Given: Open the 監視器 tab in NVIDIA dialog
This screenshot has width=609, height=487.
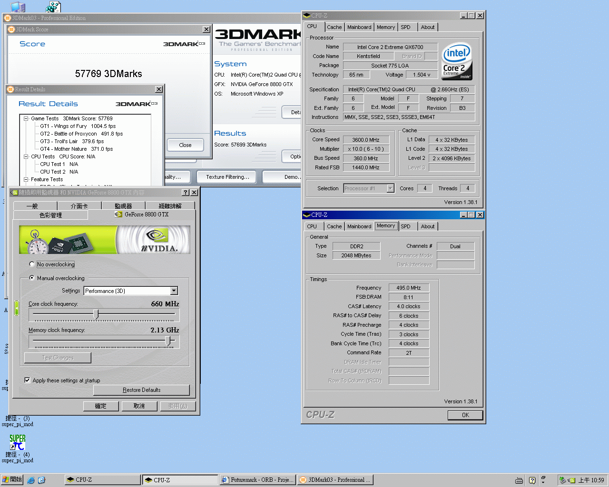Looking at the screenshot, I should point(123,206).
